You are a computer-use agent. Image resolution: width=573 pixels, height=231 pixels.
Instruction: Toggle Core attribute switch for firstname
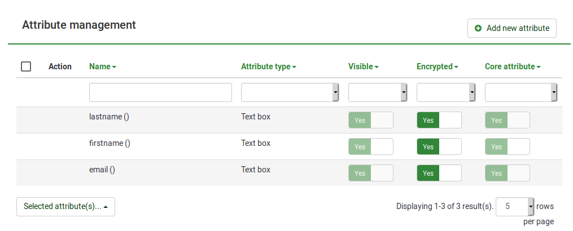pyautogui.click(x=507, y=146)
